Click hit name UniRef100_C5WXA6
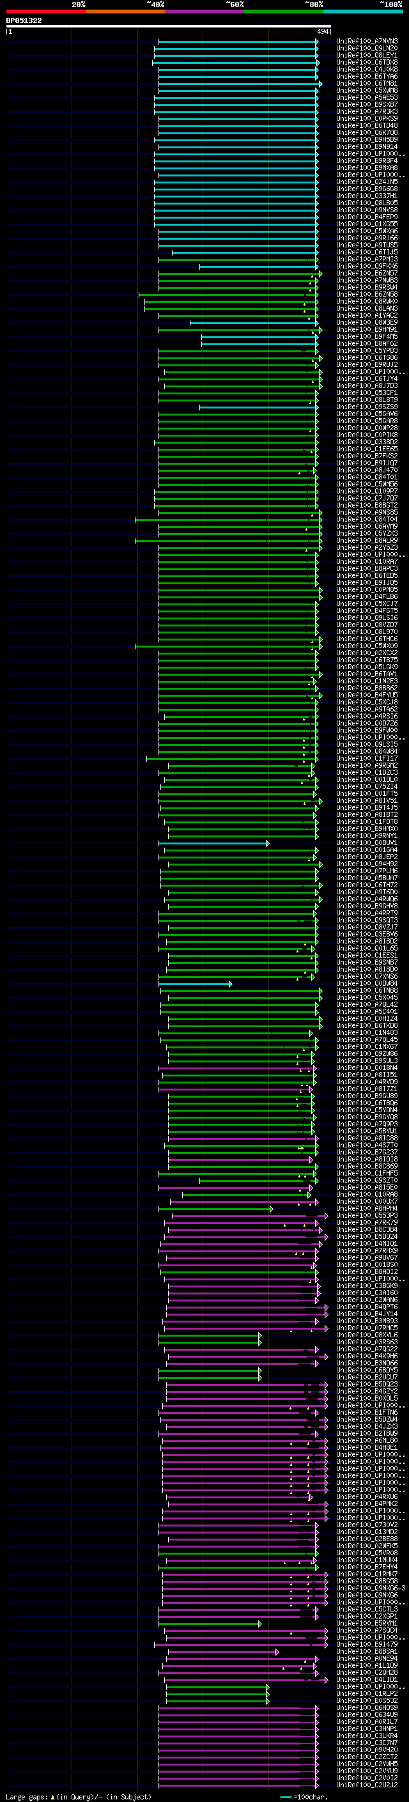Viewport: 409px width, 1802px height. click(367, 231)
